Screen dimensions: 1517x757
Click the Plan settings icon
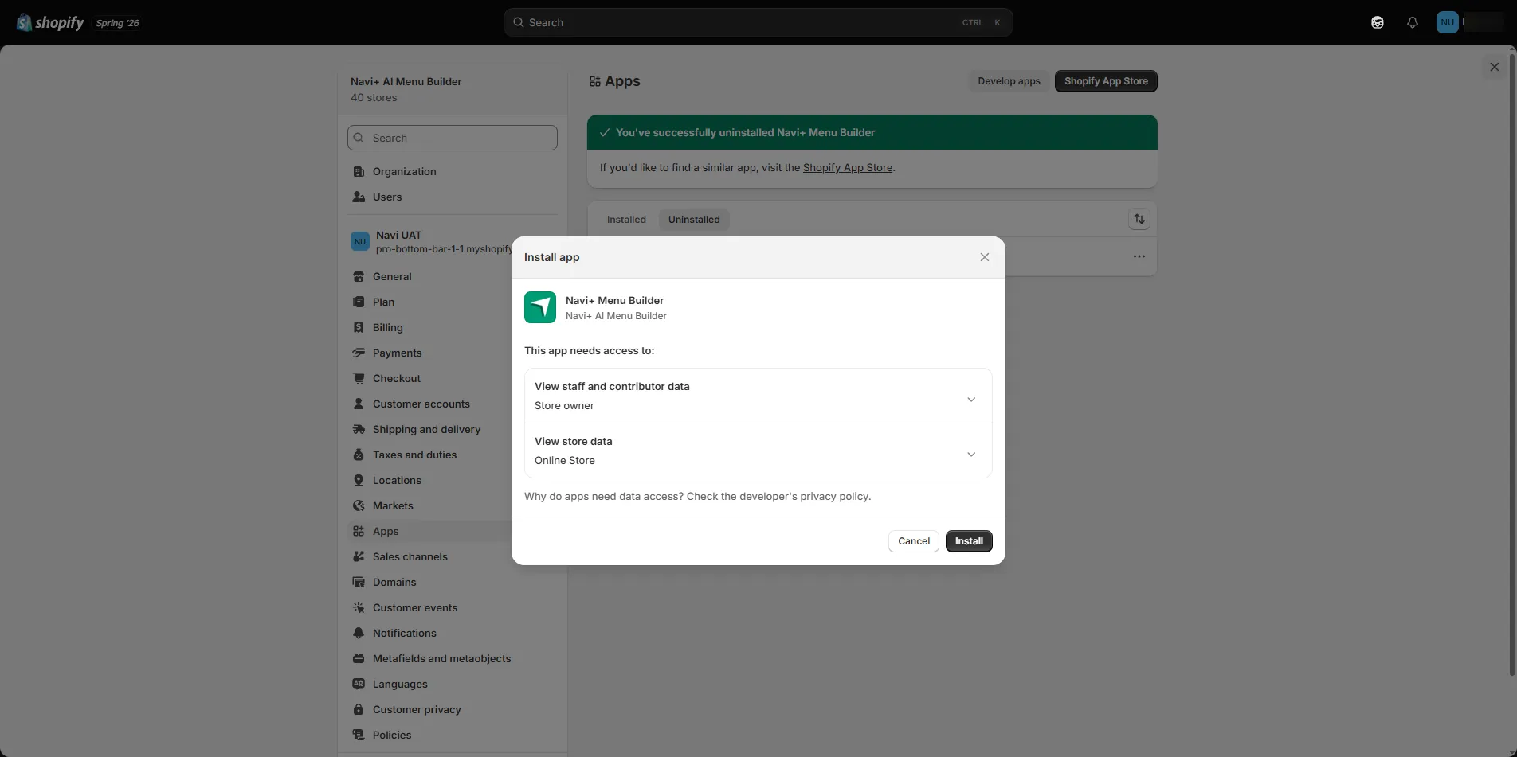click(359, 302)
